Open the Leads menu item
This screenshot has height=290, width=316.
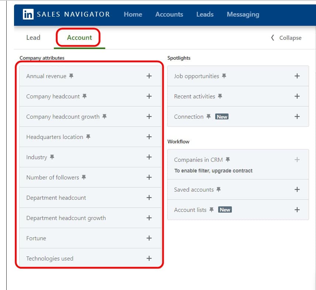205,14
